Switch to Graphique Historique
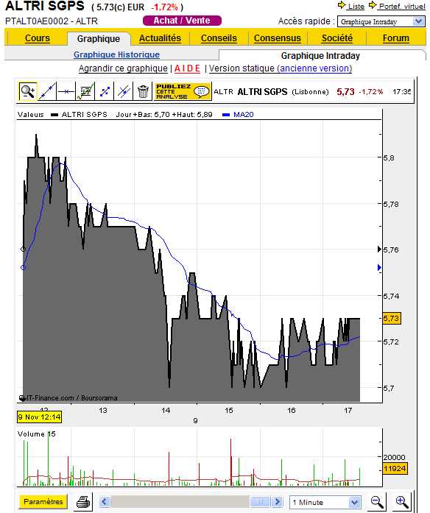This screenshot has height=513, width=430. pos(116,54)
